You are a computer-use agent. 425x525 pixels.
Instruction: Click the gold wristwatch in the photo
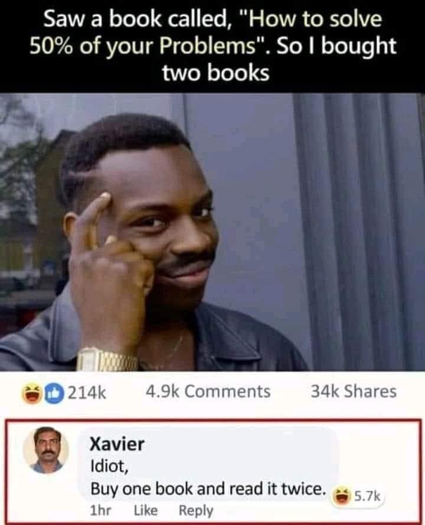click(x=106, y=359)
